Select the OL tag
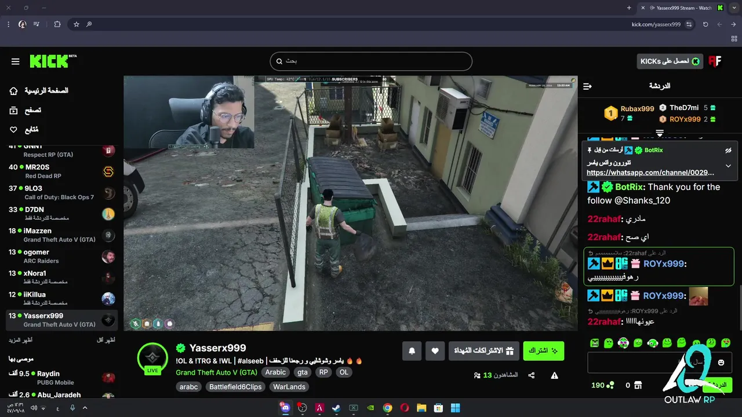This screenshot has height=417, width=742. (344, 372)
